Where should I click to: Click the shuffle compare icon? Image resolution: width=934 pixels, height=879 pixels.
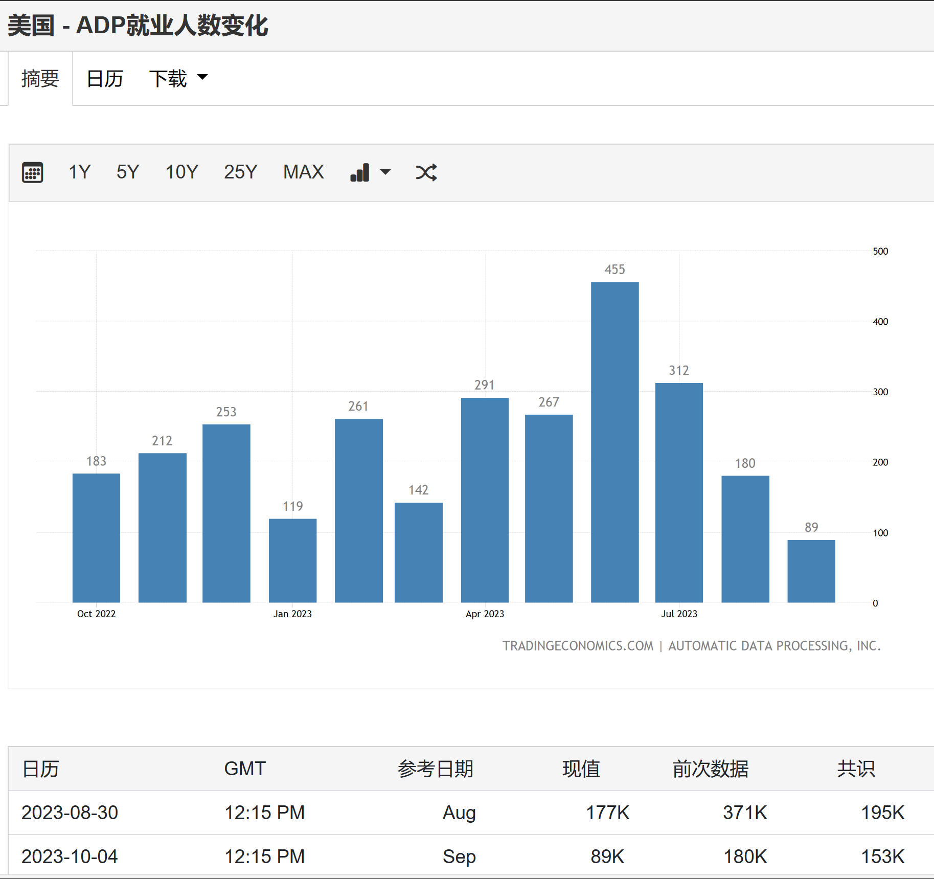tap(426, 172)
